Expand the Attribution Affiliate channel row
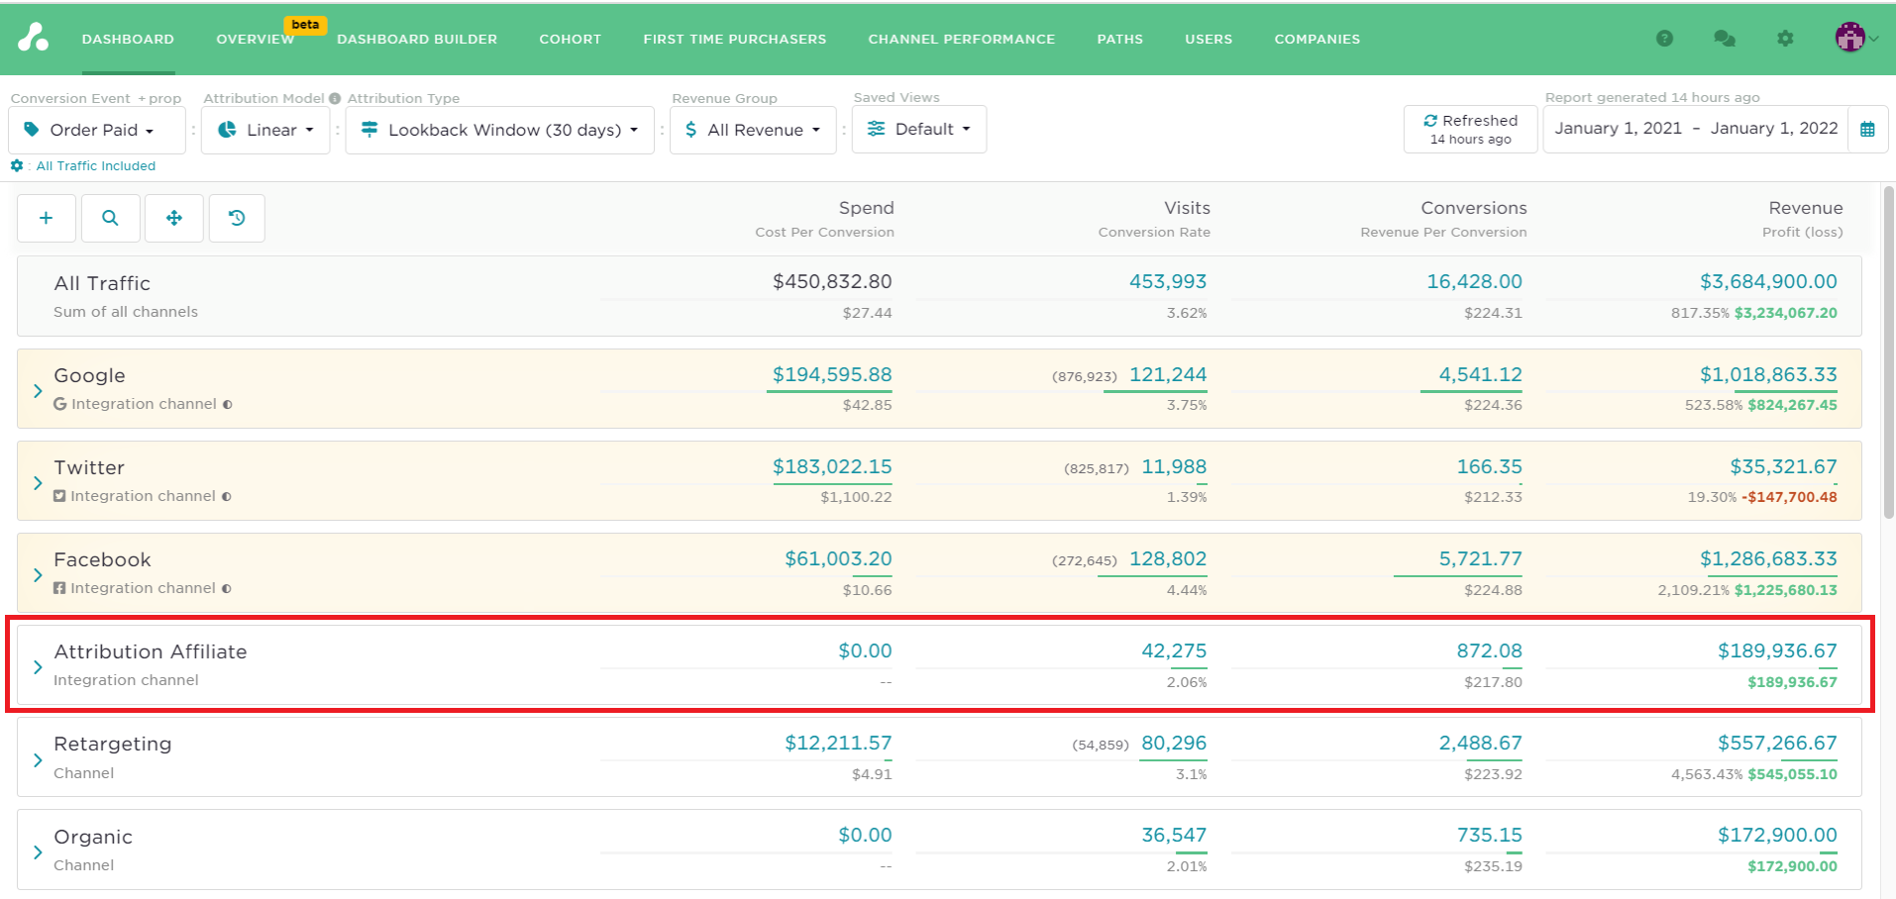Image resolution: width=1896 pixels, height=899 pixels. [x=38, y=665]
